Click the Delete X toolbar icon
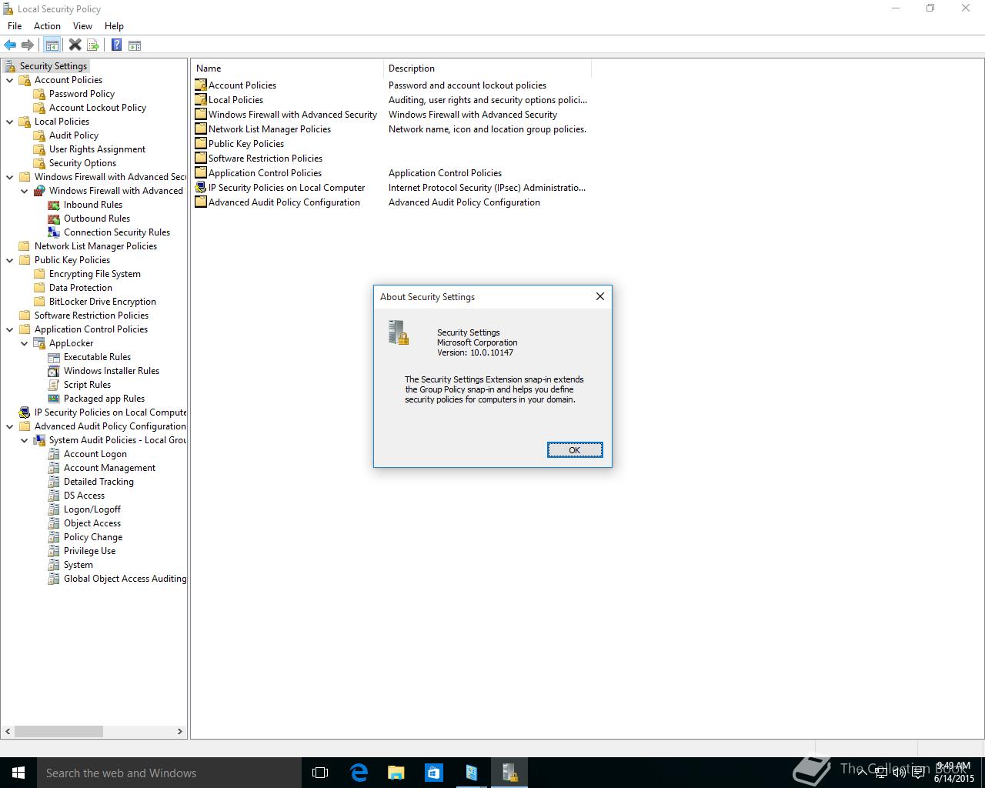 (75, 45)
